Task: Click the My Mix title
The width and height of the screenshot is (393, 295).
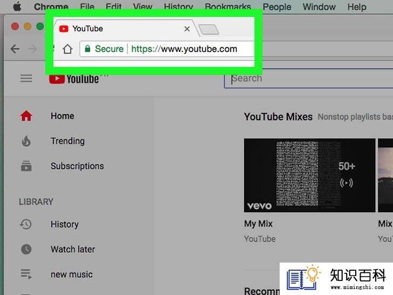Action: coord(258,224)
